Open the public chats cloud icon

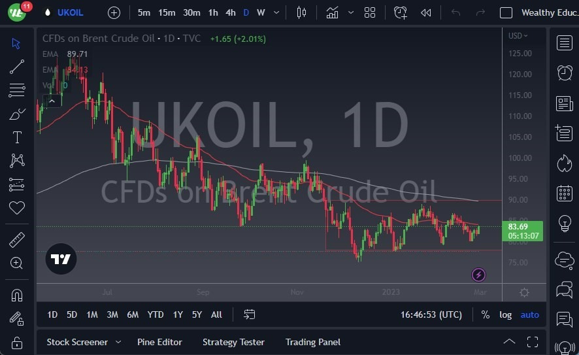click(x=564, y=260)
